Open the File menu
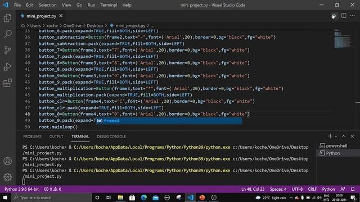Screen dimensions: 360x202 pyautogui.click(x=17, y=5)
